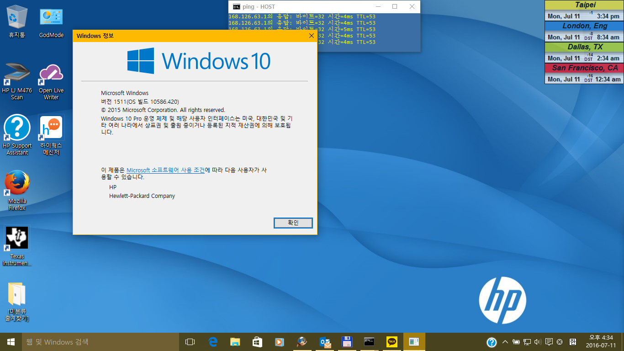This screenshot has height=351, width=624.
Task: Open the ping command window system menu
Action: pos(236,7)
